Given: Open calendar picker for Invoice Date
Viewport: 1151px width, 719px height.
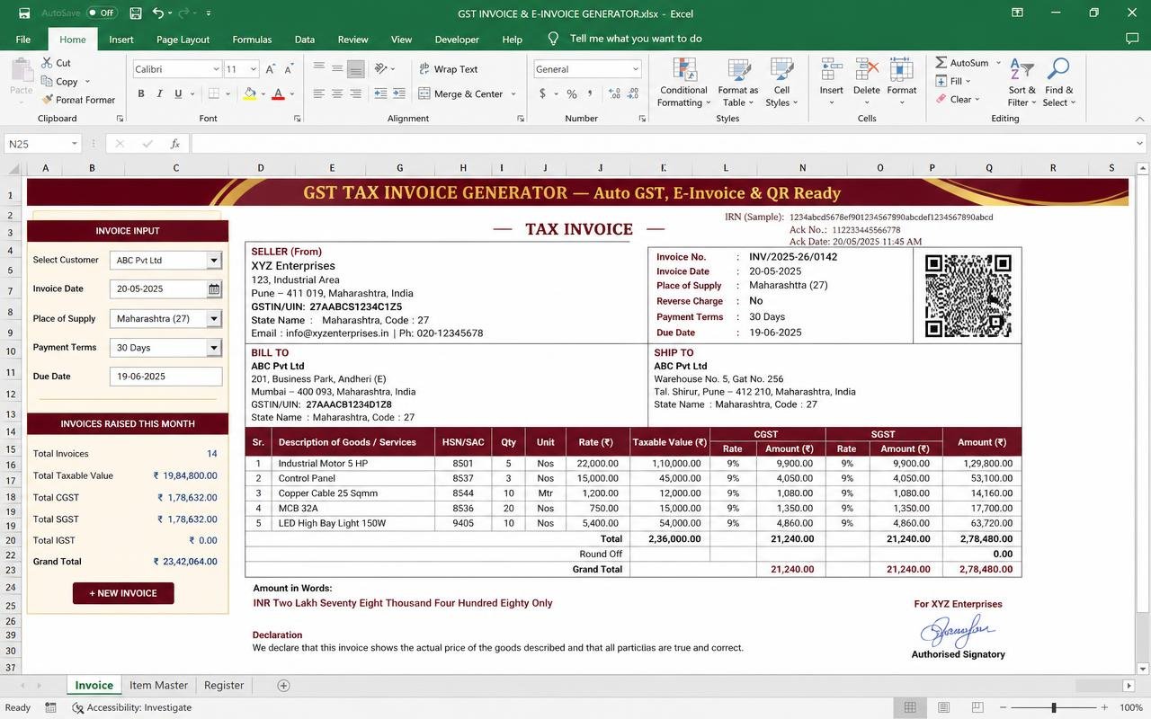Looking at the screenshot, I should [x=214, y=289].
